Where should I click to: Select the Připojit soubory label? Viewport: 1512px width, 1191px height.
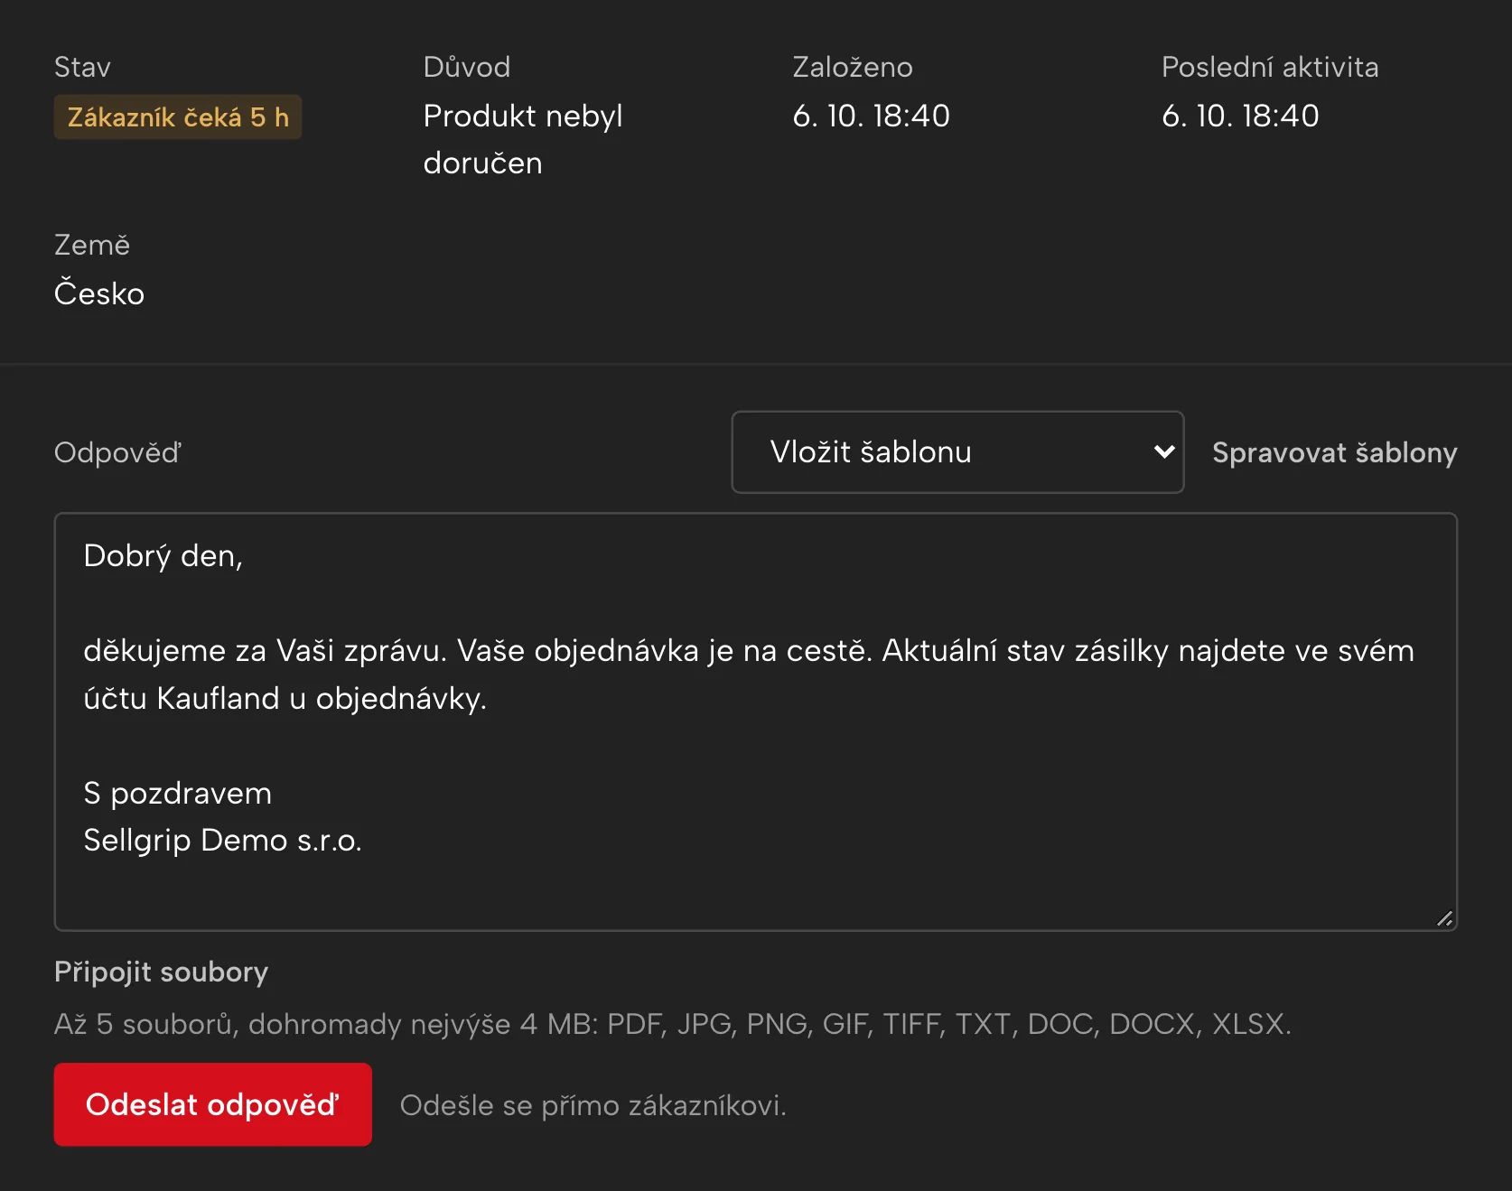[161, 972]
